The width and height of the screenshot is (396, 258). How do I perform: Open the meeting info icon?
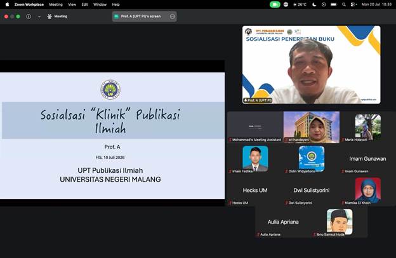[x=29, y=17]
